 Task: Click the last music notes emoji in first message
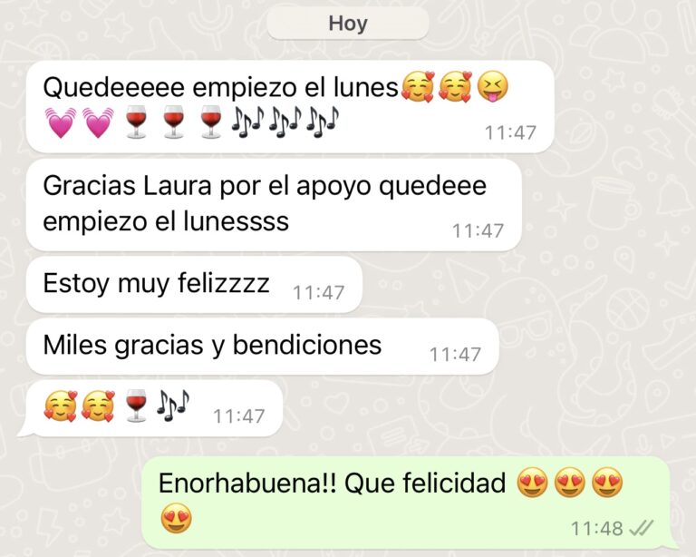[x=324, y=122]
